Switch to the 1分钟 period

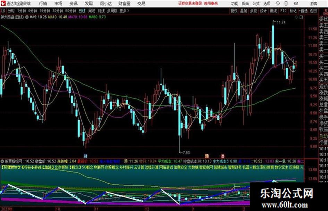pos(21,11)
